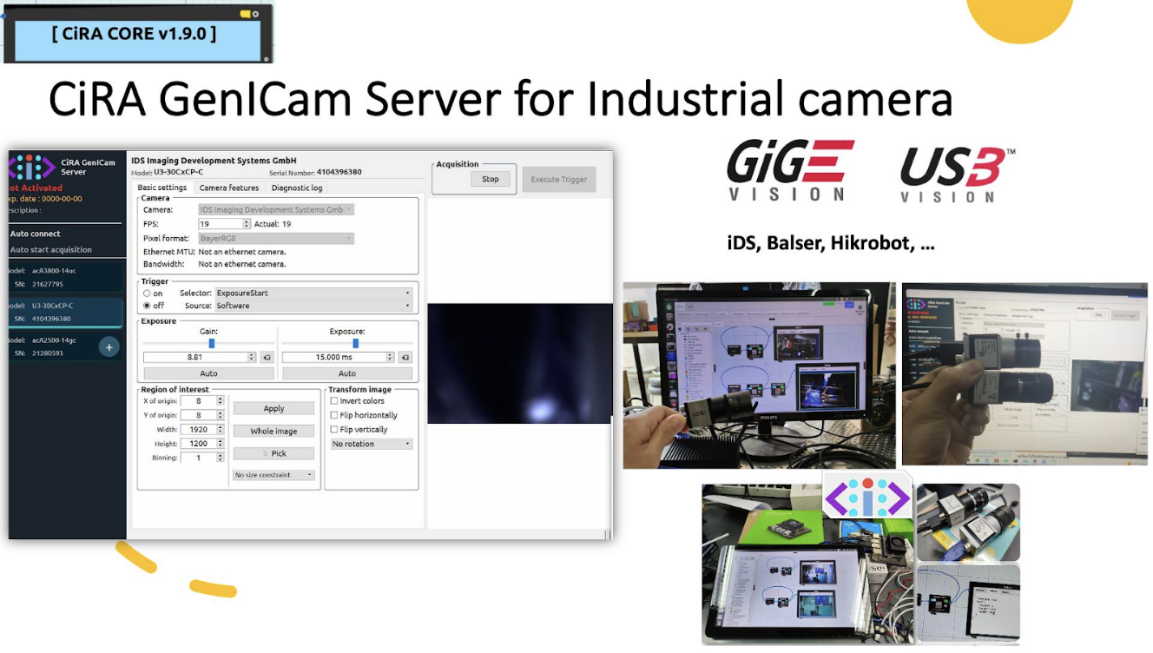Click the Y of origin spinner arrows
The height and width of the screenshot is (653, 1153).
(x=221, y=415)
